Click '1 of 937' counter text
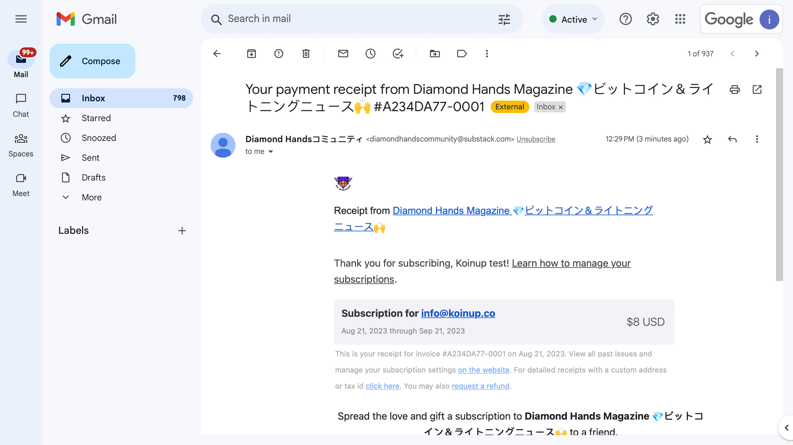This screenshot has height=445, width=793. (x=700, y=54)
